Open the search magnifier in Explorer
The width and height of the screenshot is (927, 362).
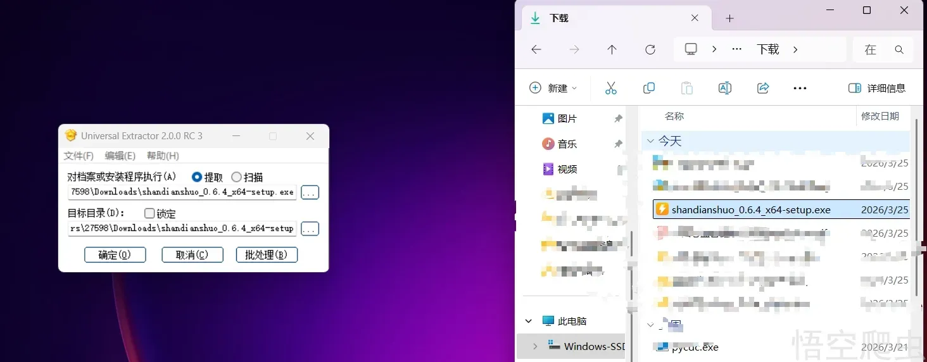pos(899,49)
